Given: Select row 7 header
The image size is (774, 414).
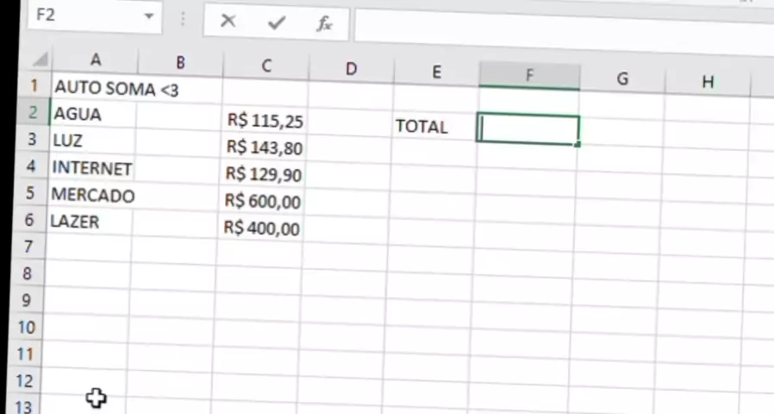Looking at the screenshot, I should tap(27, 248).
